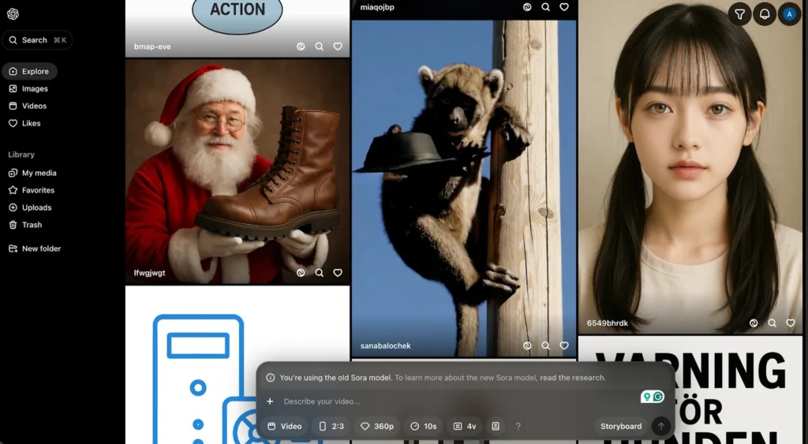
Task: Toggle like on the 6549bhrdk portrait
Action: [790, 323]
